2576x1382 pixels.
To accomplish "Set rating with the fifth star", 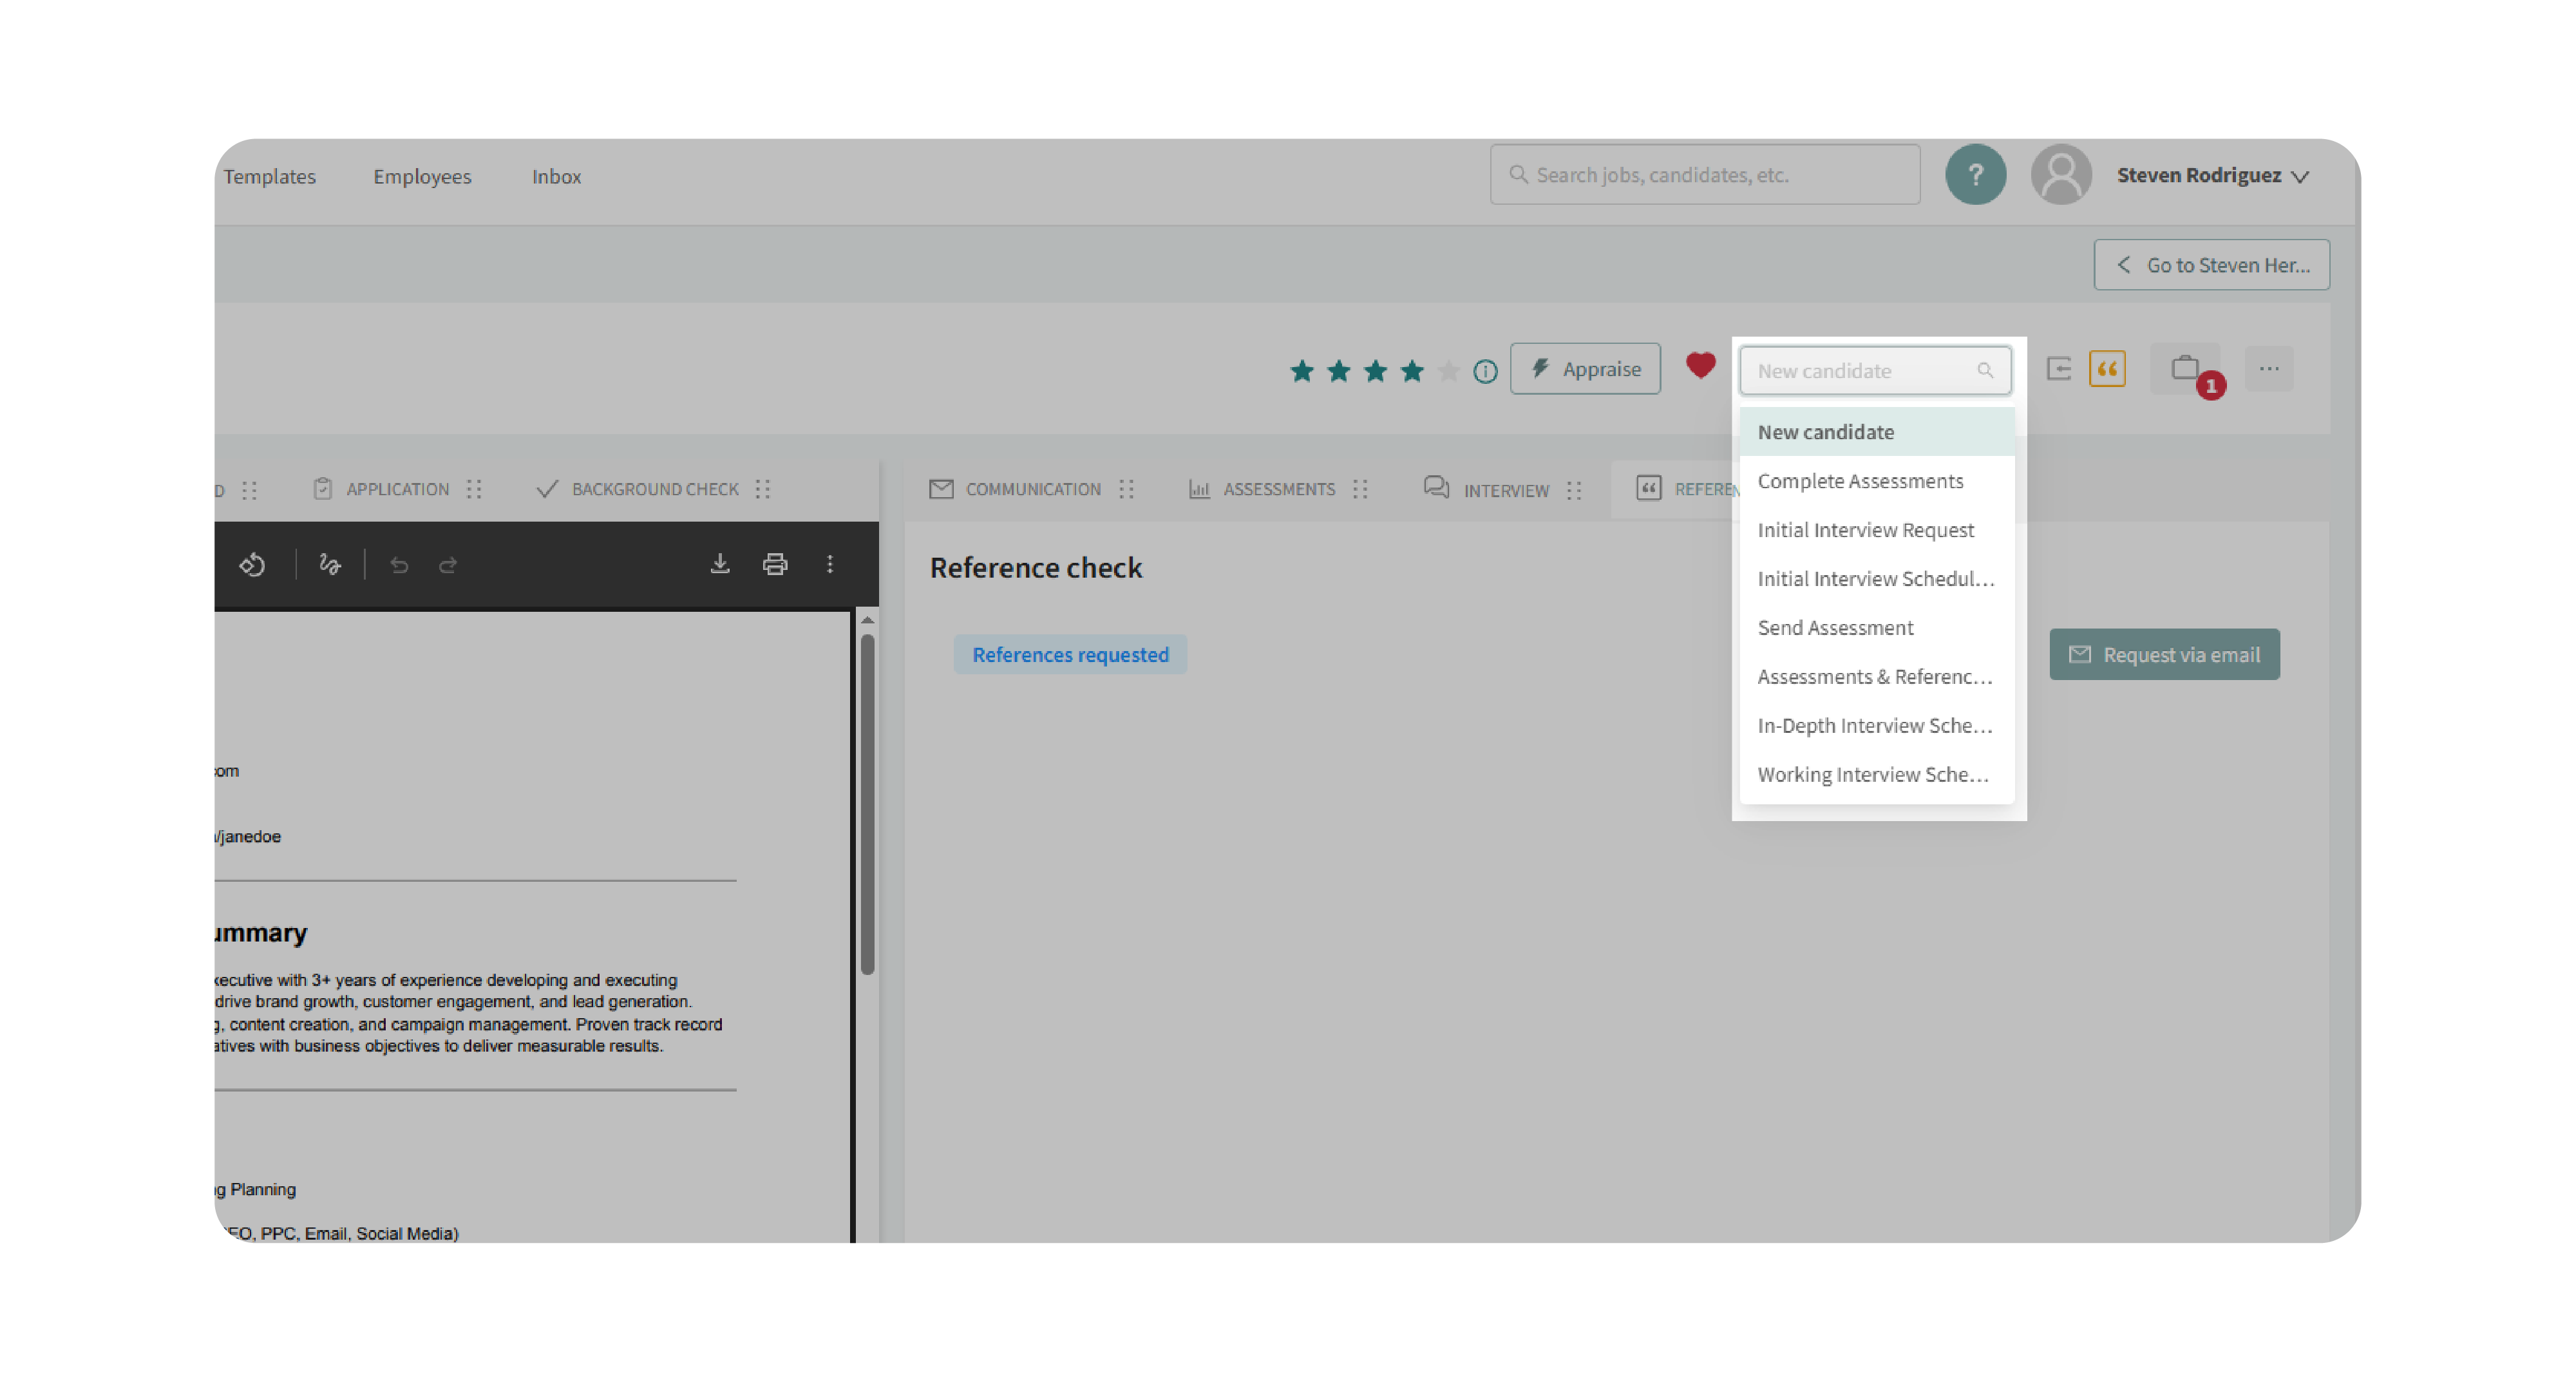I will (x=1448, y=372).
